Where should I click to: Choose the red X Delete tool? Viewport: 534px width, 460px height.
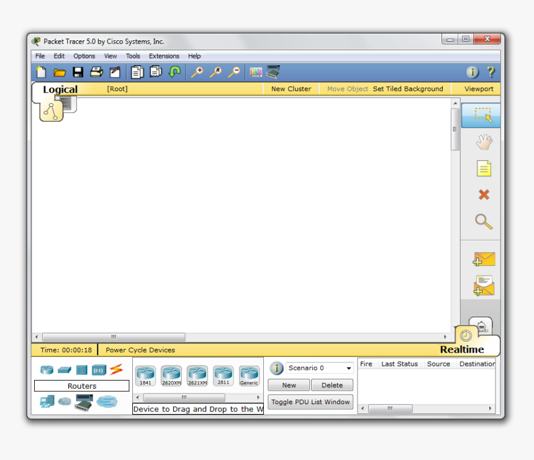484,195
